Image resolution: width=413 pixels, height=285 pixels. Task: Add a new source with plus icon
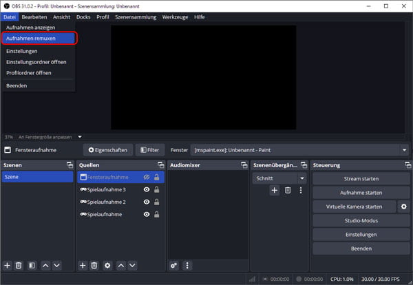83,265
